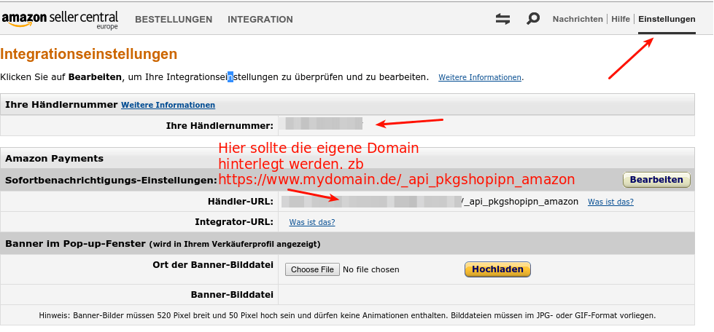Select Einstellungen in the top bar

(x=667, y=19)
